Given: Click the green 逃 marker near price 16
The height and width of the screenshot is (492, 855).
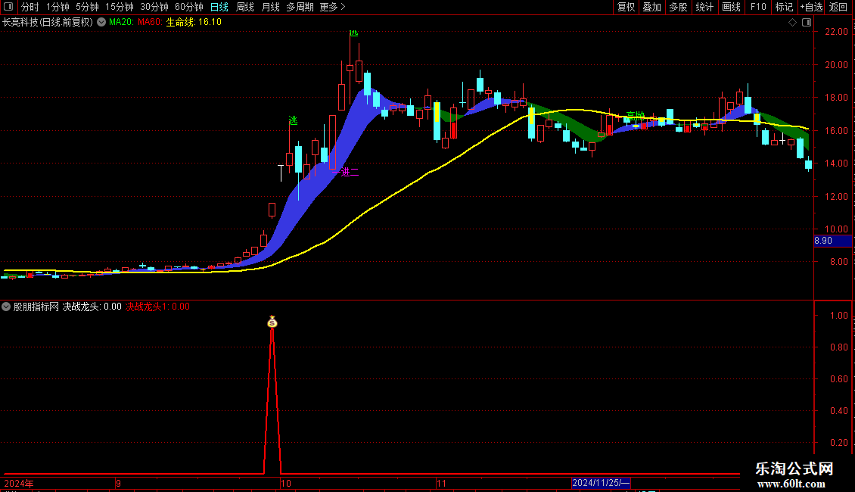Looking at the screenshot, I should coord(293,120).
